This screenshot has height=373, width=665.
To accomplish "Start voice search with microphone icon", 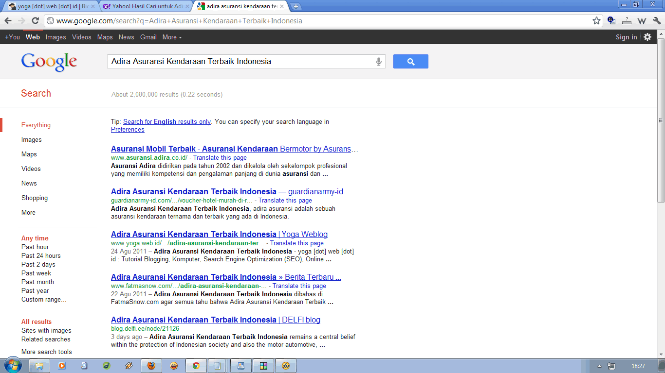I will 378,62.
